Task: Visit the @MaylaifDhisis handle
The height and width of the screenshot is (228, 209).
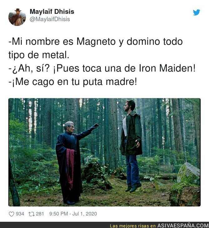Action: 50,19
